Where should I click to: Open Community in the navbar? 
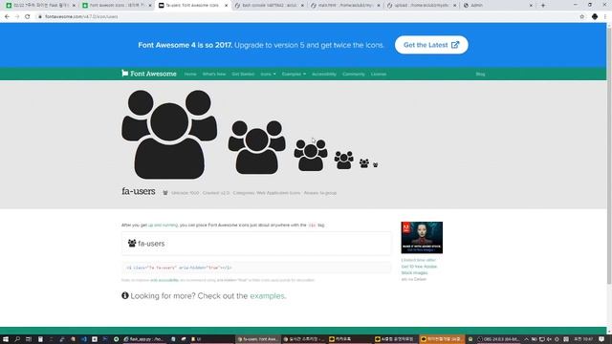(354, 75)
